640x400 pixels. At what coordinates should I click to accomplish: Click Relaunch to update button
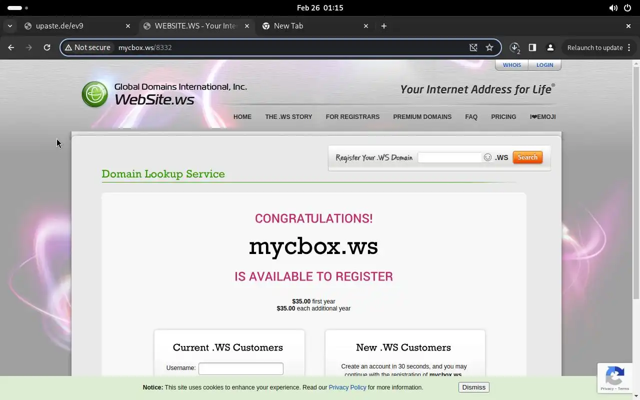click(595, 47)
